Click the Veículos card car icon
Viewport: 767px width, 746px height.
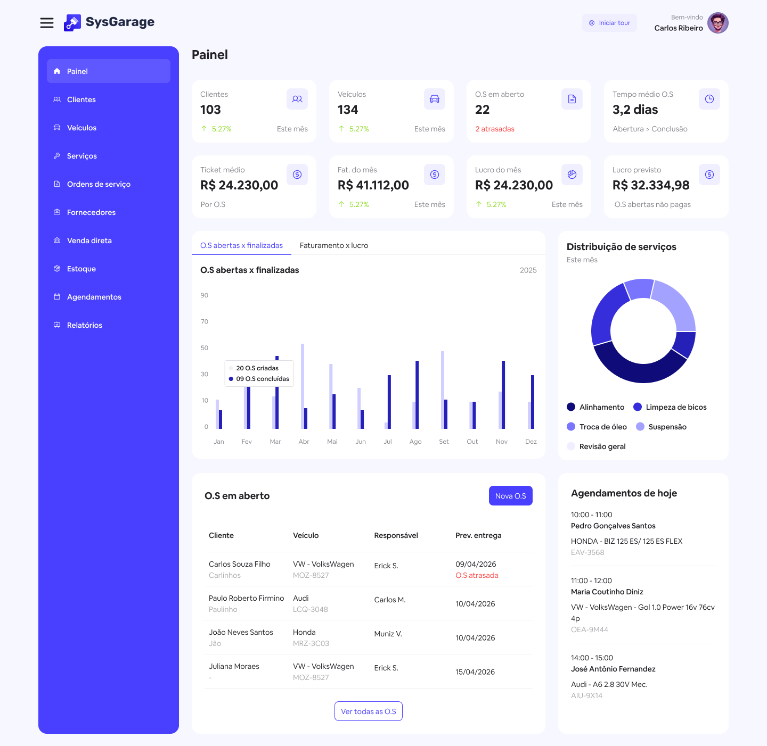pyautogui.click(x=435, y=99)
